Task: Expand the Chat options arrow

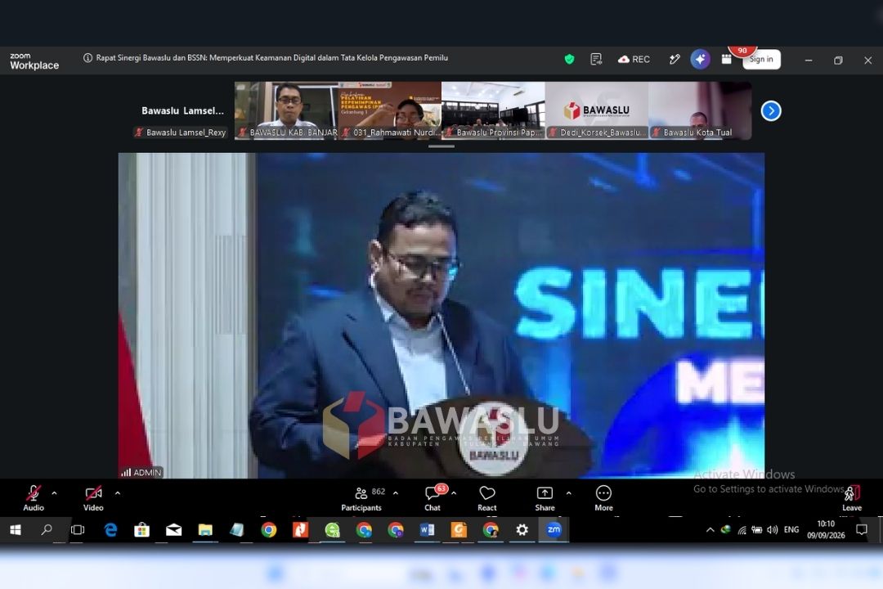Action: 454,493
